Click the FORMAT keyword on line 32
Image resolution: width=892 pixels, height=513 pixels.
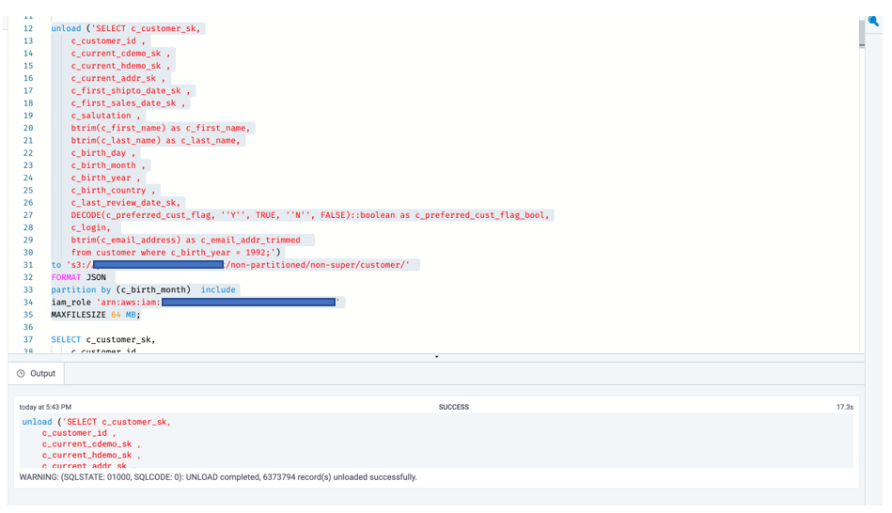coord(66,277)
